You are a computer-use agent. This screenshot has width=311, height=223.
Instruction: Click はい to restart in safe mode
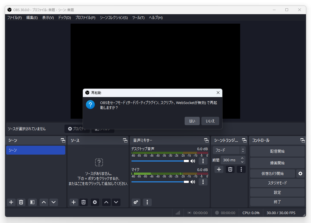click(192, 121)
